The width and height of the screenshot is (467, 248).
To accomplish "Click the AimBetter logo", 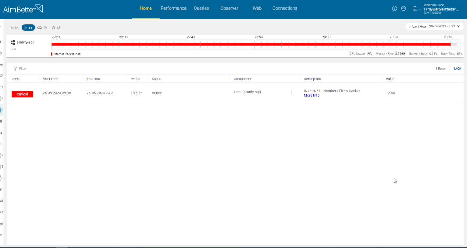I will (x=23, y=9).
